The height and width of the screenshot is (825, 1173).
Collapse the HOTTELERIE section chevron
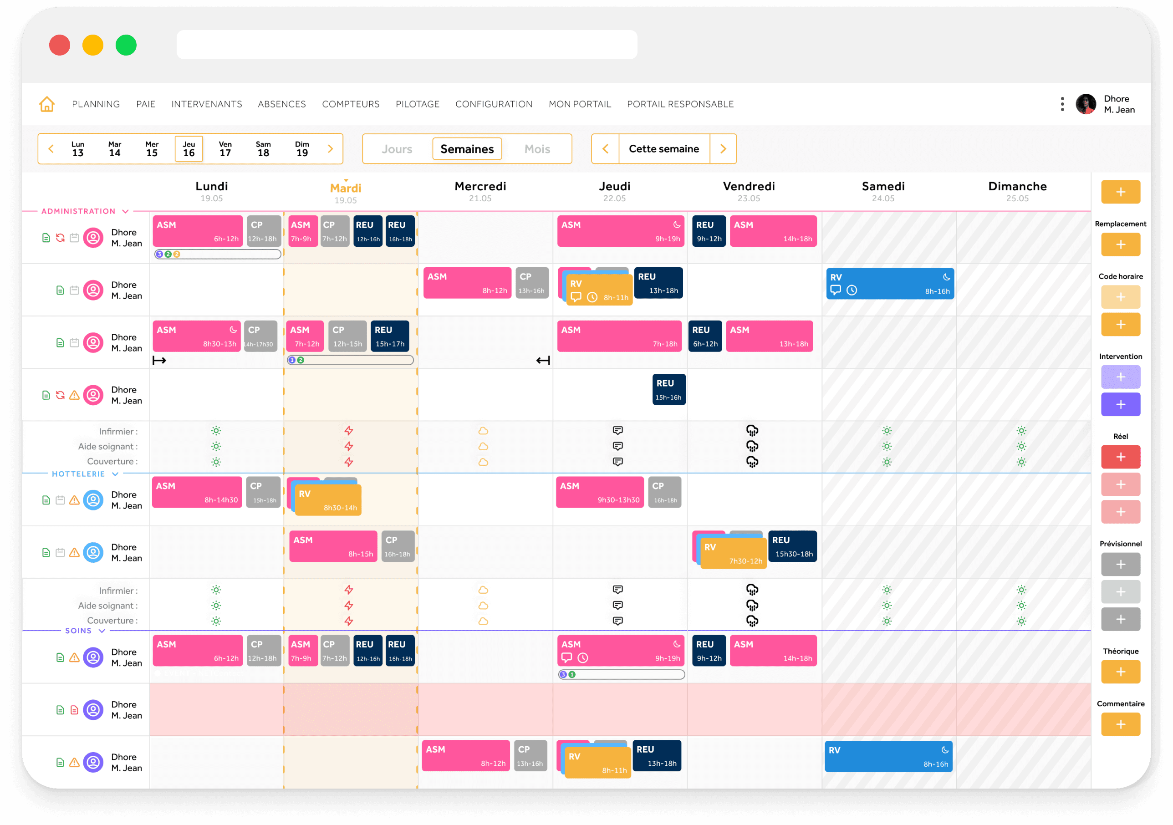click(115, 474)
